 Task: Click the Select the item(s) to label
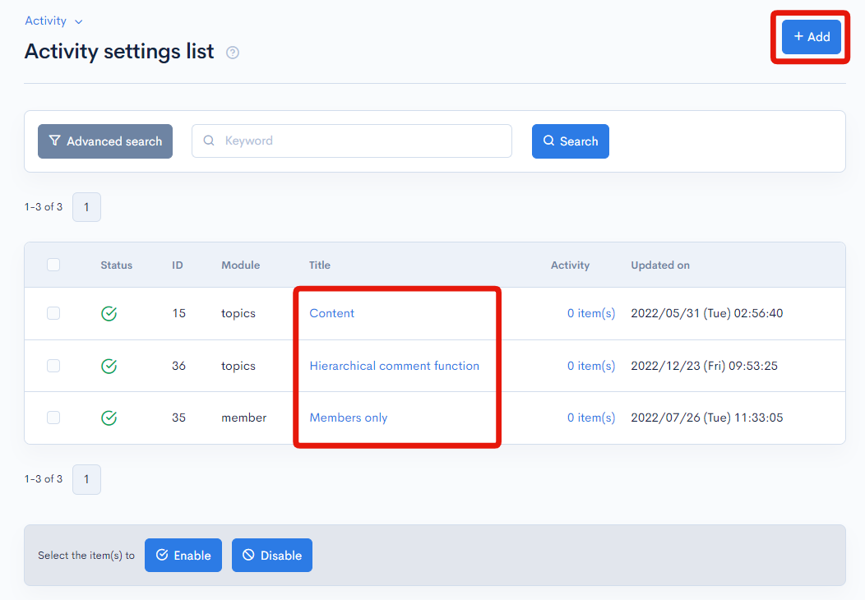pos(86,556)
